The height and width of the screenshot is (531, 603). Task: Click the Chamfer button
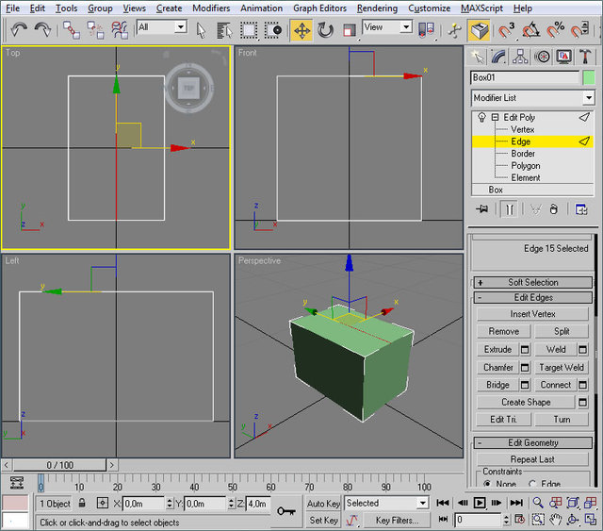(498, 367)
